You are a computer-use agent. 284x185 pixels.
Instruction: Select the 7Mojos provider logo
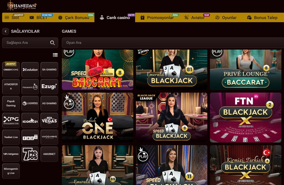(x=30, y=154)
